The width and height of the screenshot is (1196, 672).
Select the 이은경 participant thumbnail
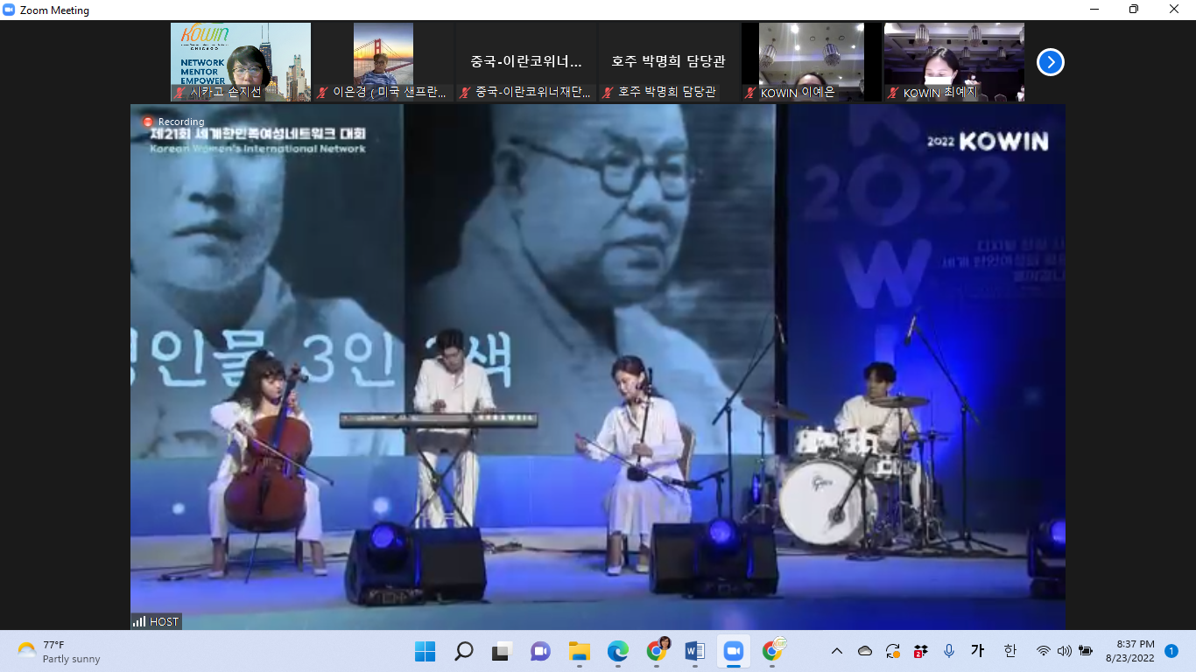tap(383, 61)
